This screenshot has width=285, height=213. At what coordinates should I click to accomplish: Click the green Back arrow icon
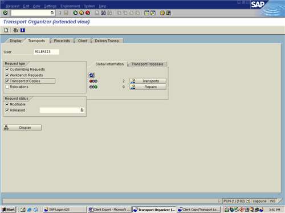pos(75,13)
